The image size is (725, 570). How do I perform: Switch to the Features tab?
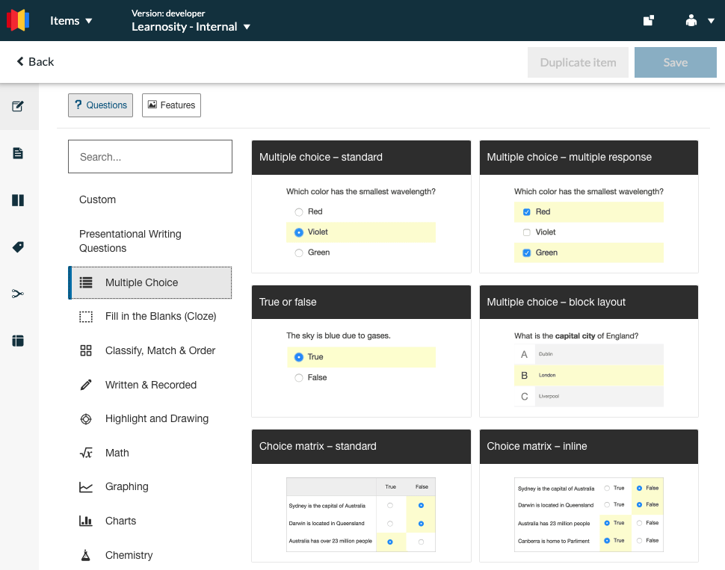(171, 105)
